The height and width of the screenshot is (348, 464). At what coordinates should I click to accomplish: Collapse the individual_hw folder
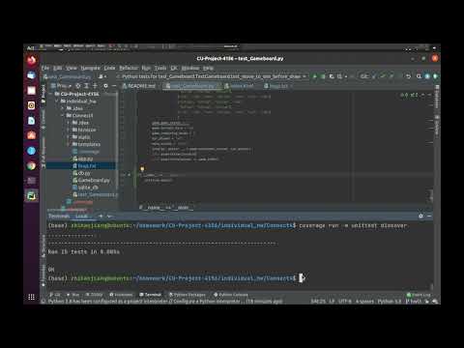(x=57, y=101)
